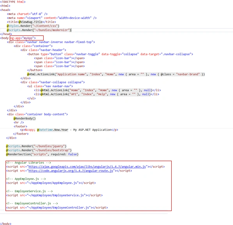
Task: Click the meta charset="utf-8" line
Action: pos(27,14)
